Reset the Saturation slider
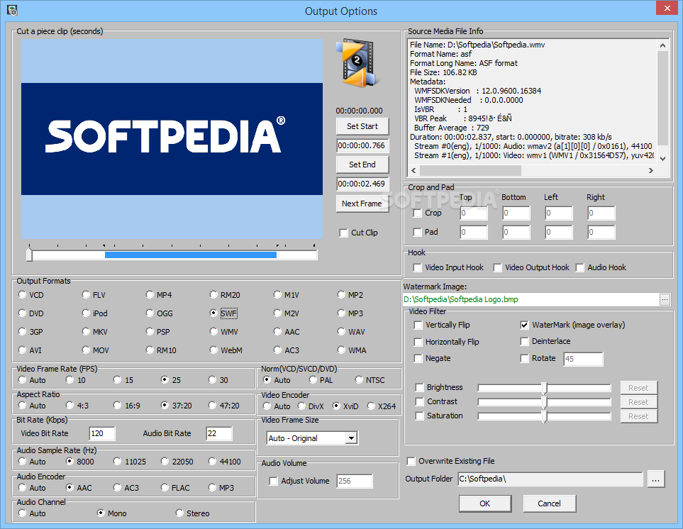683x529 pixels. (638, 416)
